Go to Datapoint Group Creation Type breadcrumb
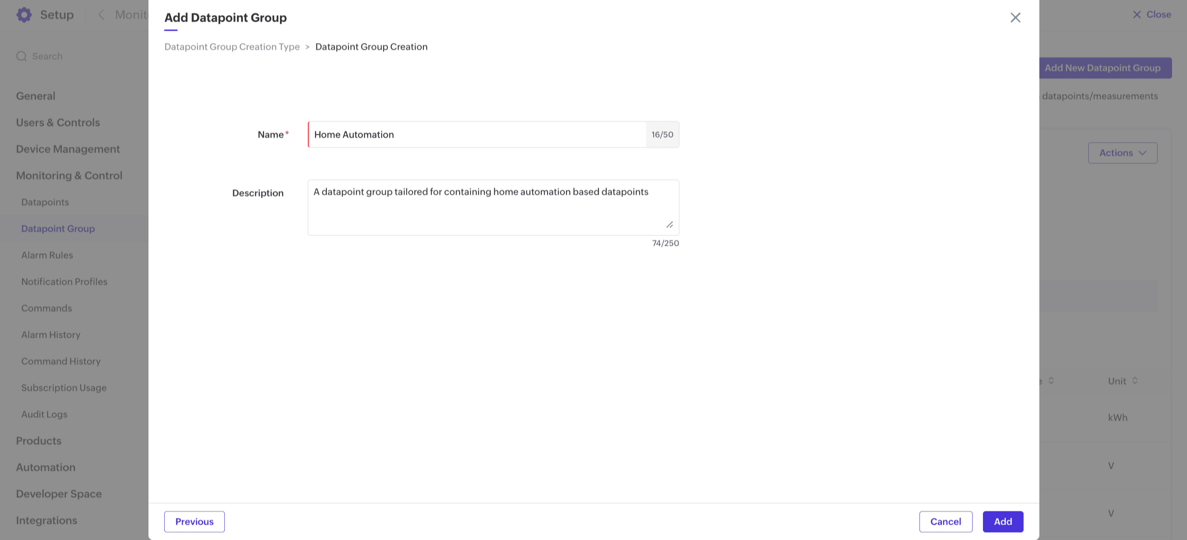This screenshot has width=1187, height=540. [232, 47]
